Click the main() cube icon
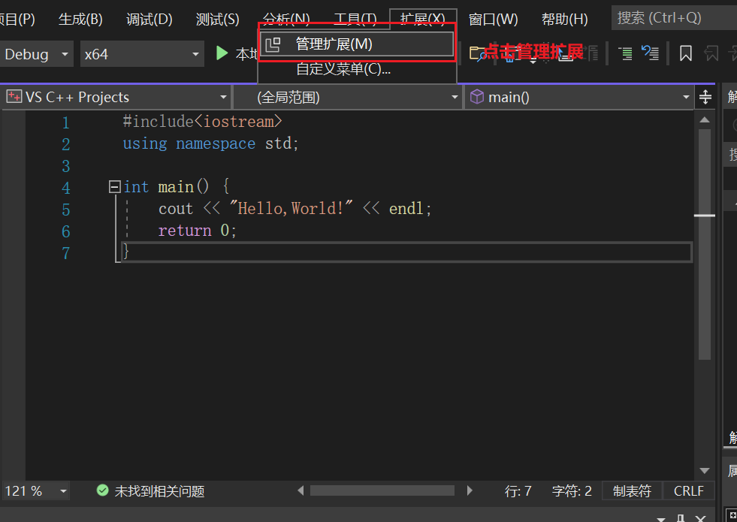The width and height of the screenshot is (737, 522). (x=476, y=97)
